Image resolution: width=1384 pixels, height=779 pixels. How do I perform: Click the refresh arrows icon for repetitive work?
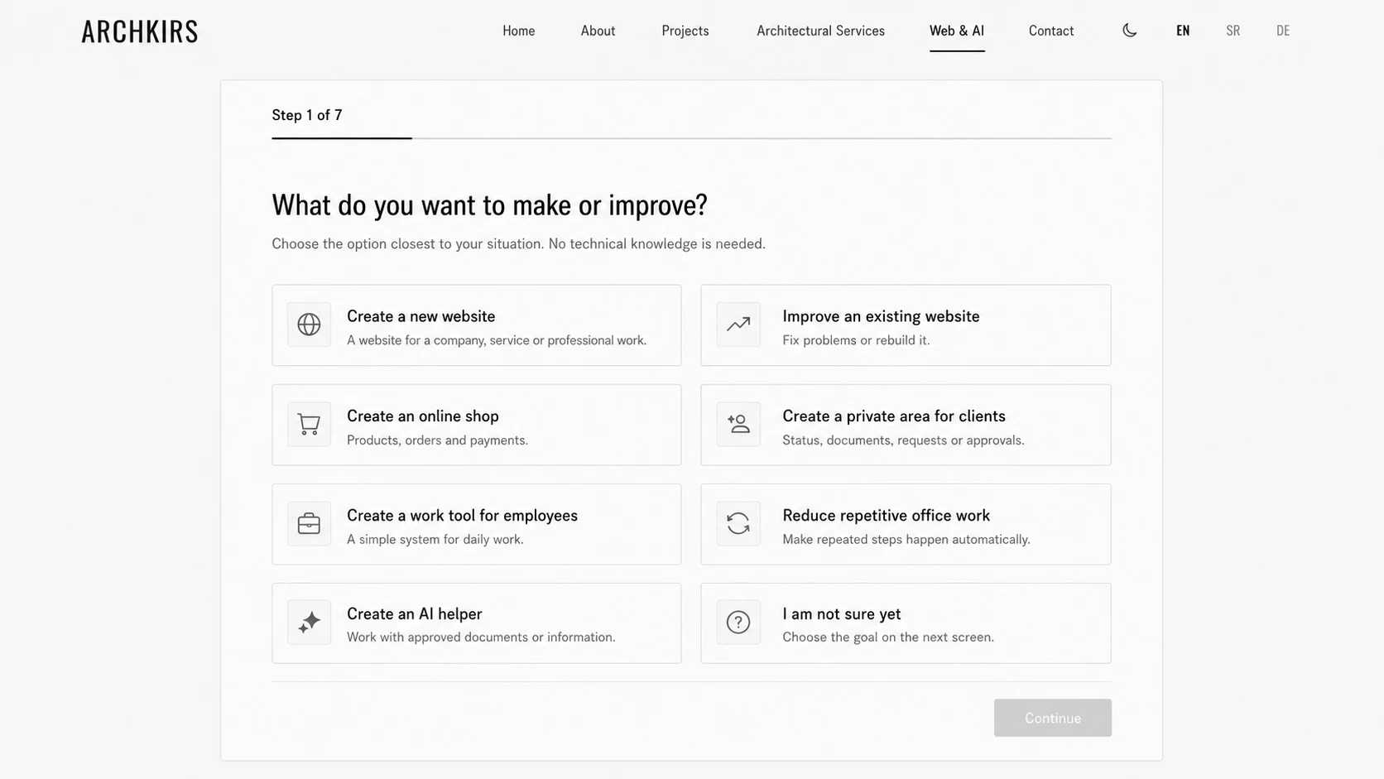(x=738, y=523)
